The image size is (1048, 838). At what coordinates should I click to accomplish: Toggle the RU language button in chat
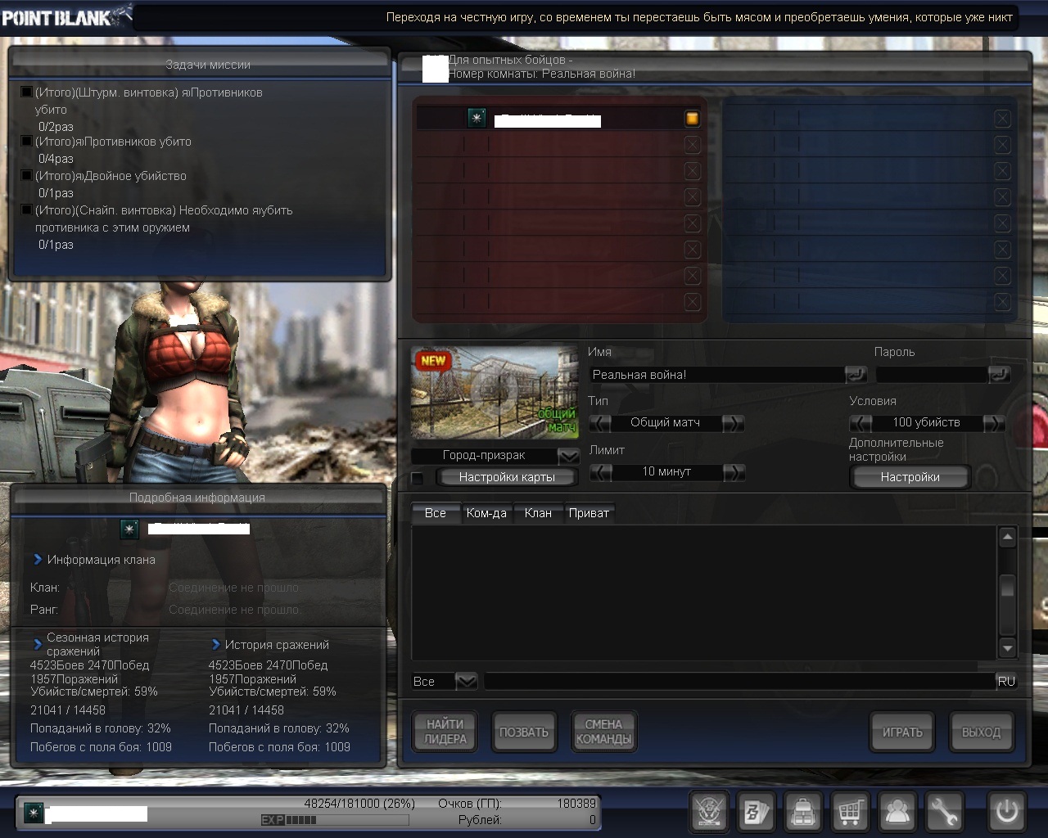[x=1006, y=681]
